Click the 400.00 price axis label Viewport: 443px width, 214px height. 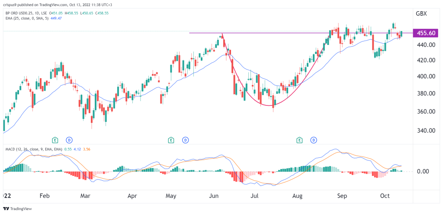coord(425,76)
